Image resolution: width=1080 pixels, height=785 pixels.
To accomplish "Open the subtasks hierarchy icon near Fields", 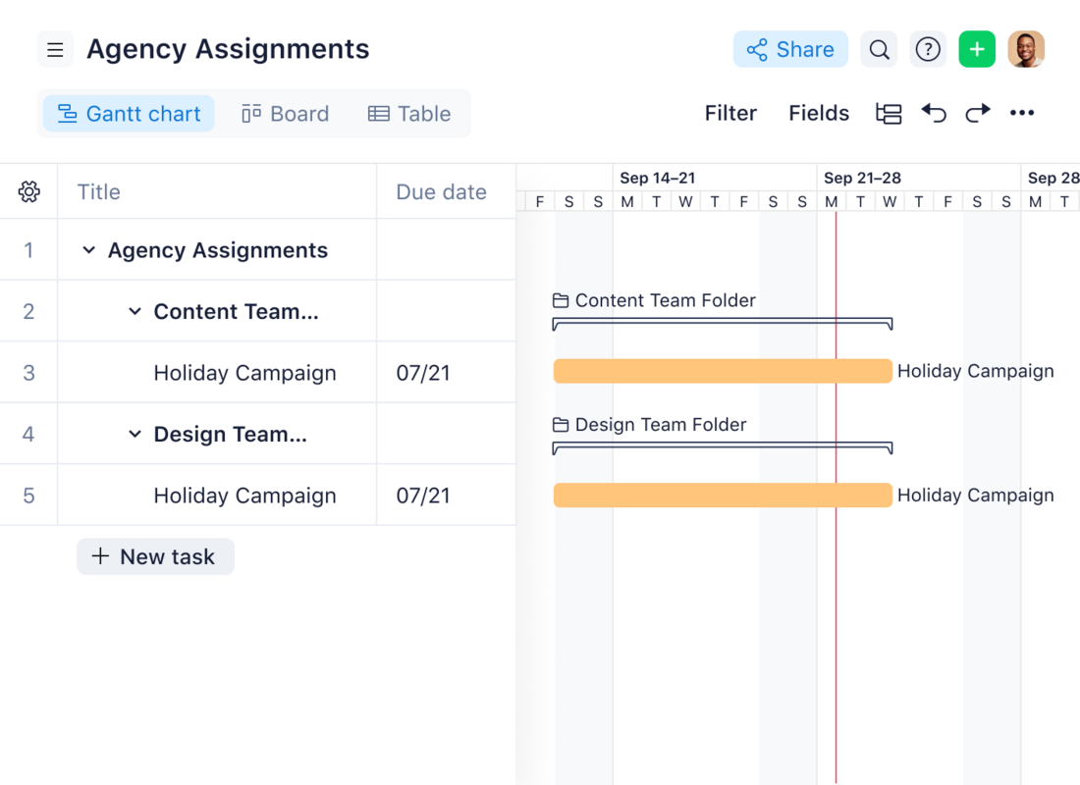I will [x=889, y=113].
